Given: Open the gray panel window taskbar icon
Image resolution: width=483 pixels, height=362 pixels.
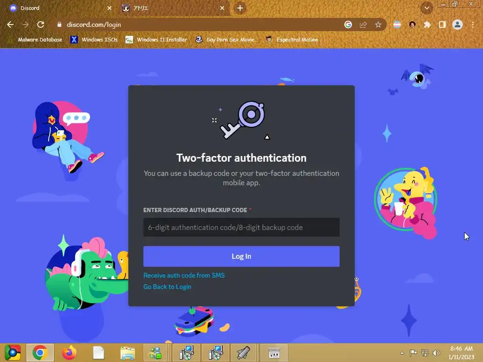Looking at the screenshot, I should [x=274, y=353].
